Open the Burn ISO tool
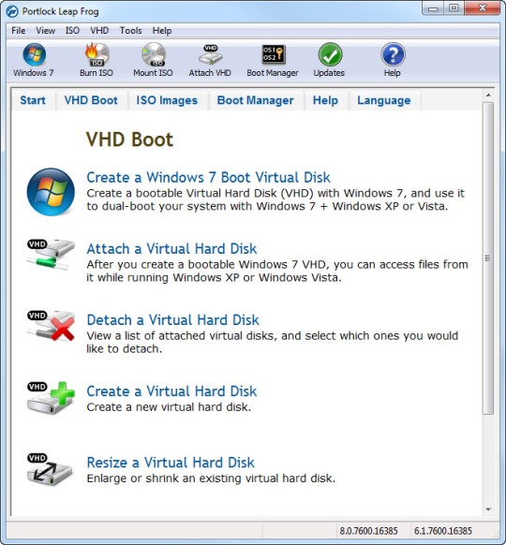 97,54
